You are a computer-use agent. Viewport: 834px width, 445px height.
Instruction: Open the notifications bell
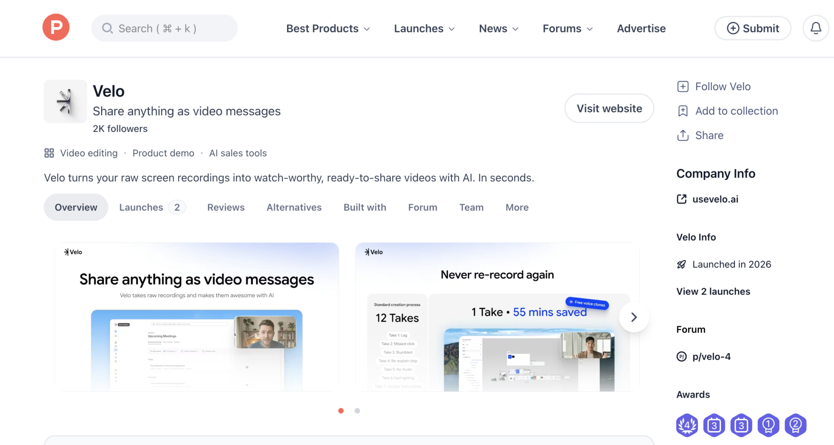[x=816, y=28]
